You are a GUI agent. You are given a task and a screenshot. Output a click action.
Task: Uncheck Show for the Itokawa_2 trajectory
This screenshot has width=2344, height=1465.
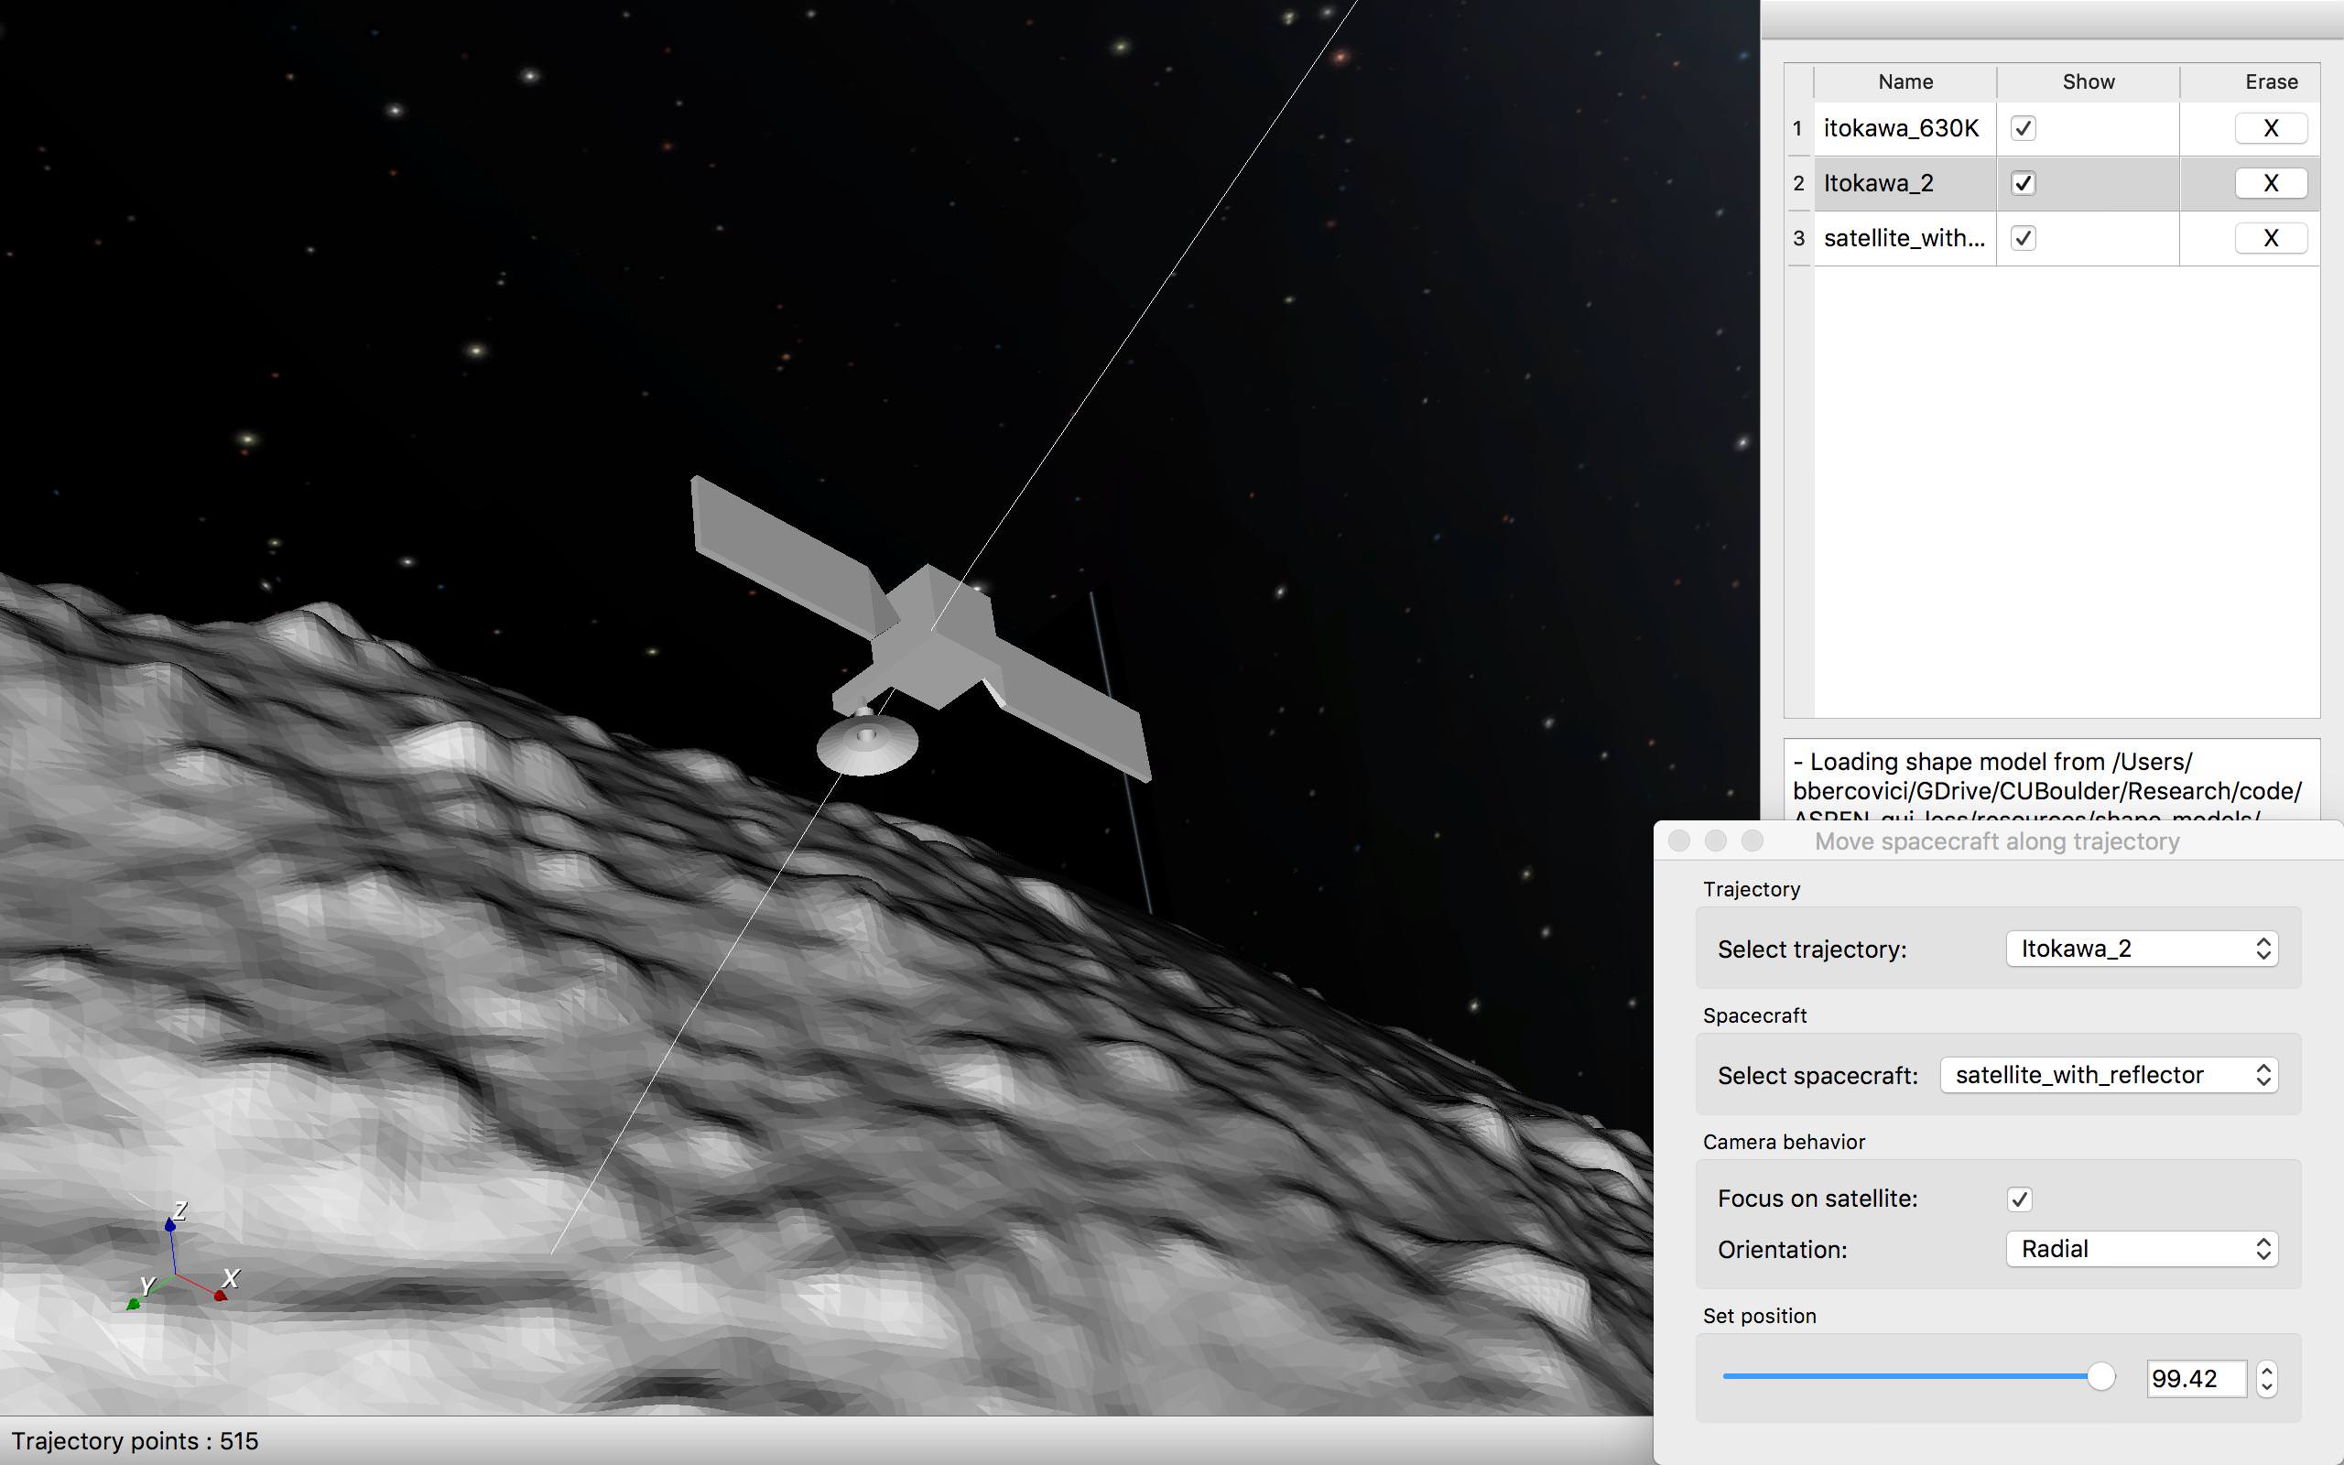click(x=2023, y=183)
